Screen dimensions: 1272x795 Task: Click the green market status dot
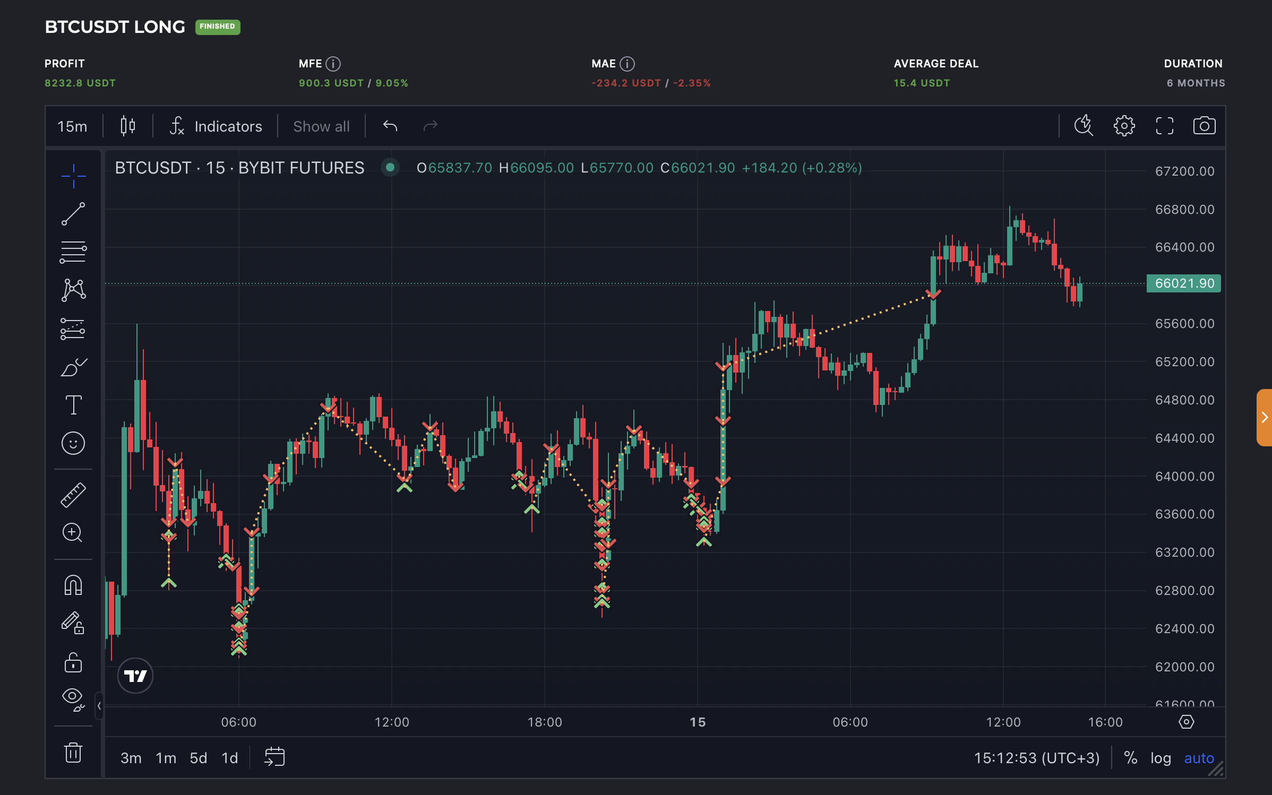[390, 168]
